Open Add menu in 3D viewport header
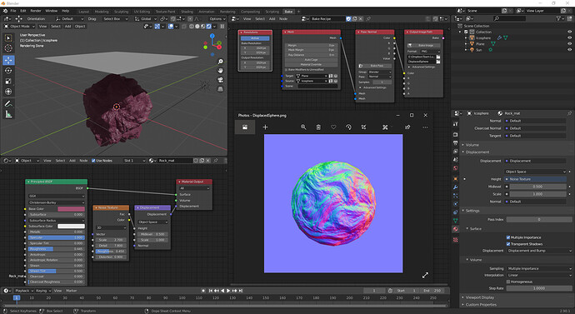 click(x=67, y=27)
